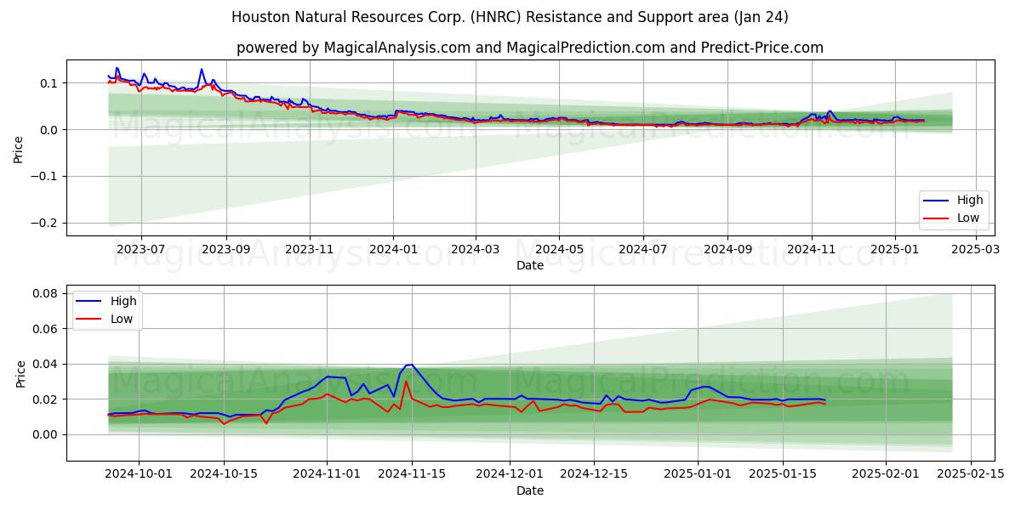Click the '2024-12-01' tick label
Screen dimensions: 1021x510
tap(510, 475)
